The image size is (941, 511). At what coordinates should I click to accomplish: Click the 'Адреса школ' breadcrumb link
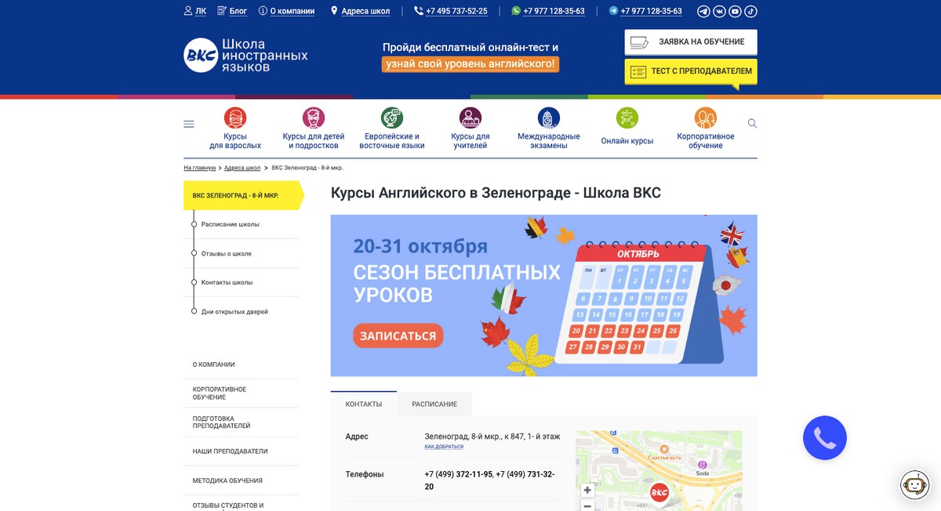242,168
